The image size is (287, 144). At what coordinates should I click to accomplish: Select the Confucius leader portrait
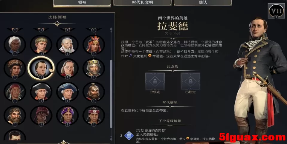tap(67, 44)
